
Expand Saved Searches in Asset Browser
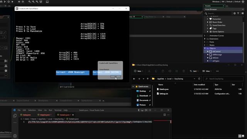coord(208,25)
